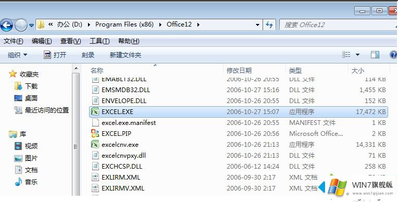
Task: Open the 组织 dropdown
Action: tap(17, 55)
